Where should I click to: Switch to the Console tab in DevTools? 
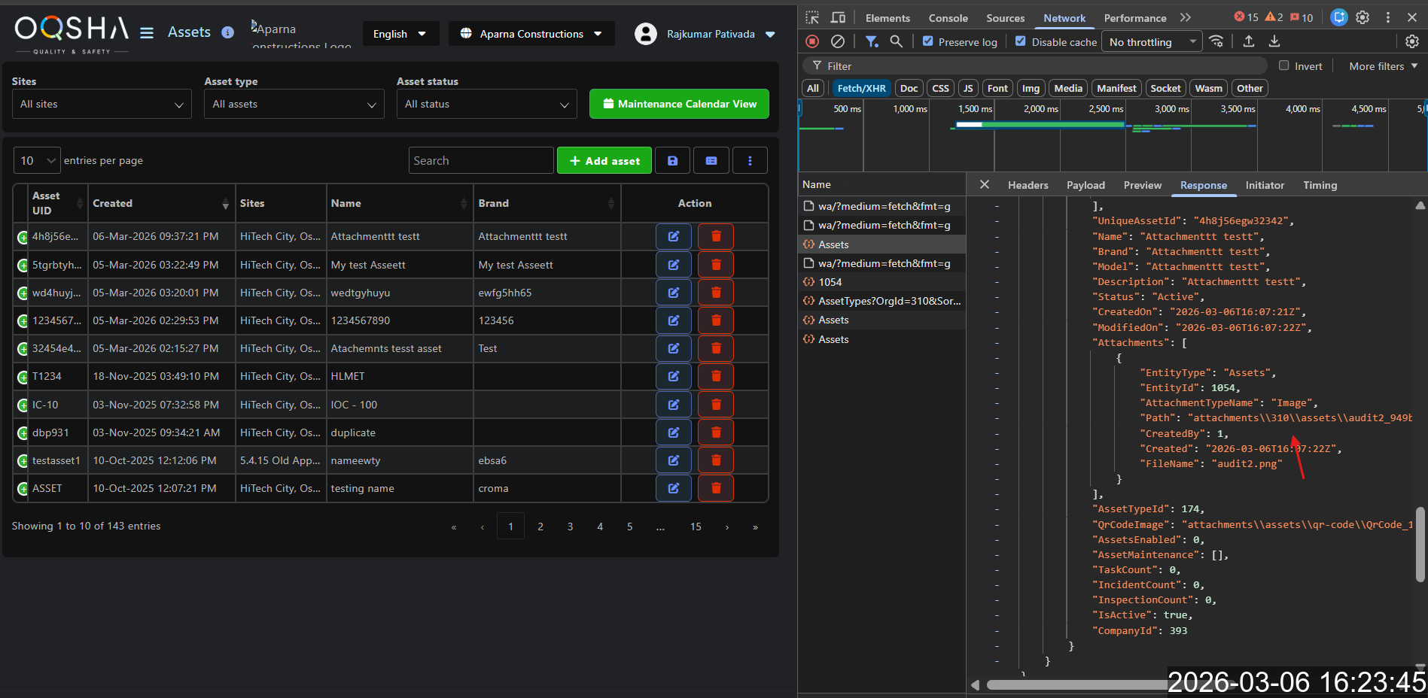tap(947, 18)
